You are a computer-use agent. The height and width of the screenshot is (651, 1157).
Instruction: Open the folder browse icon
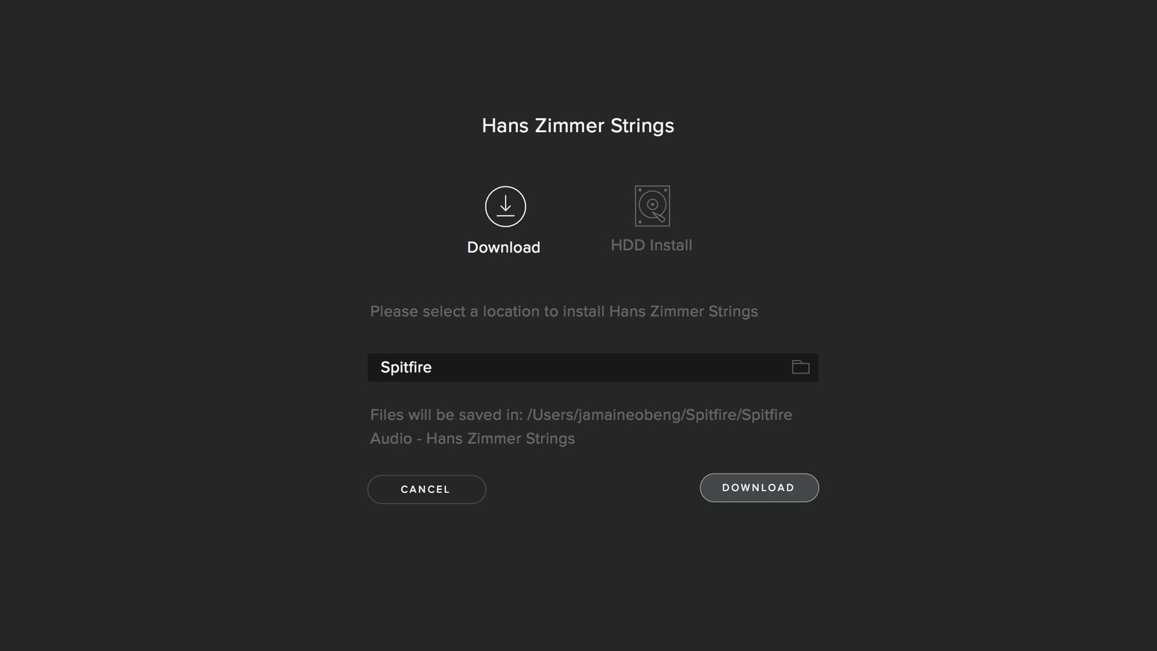(800, 367)
